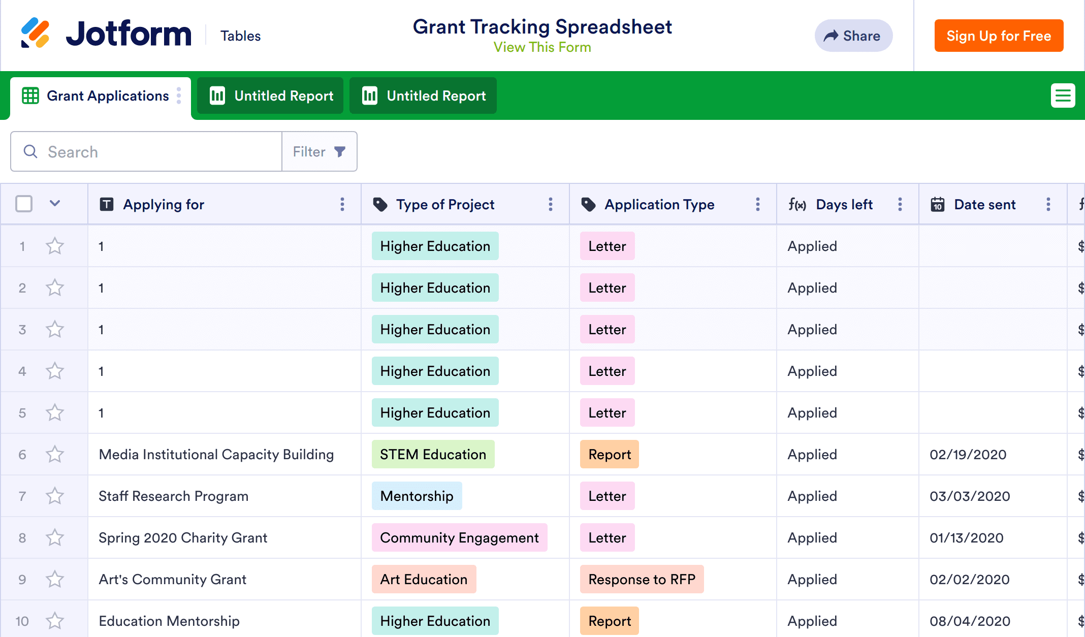The width and height of the screenshot is (1085, 637).
Task: Click the Share button
Action: point(853,36)
